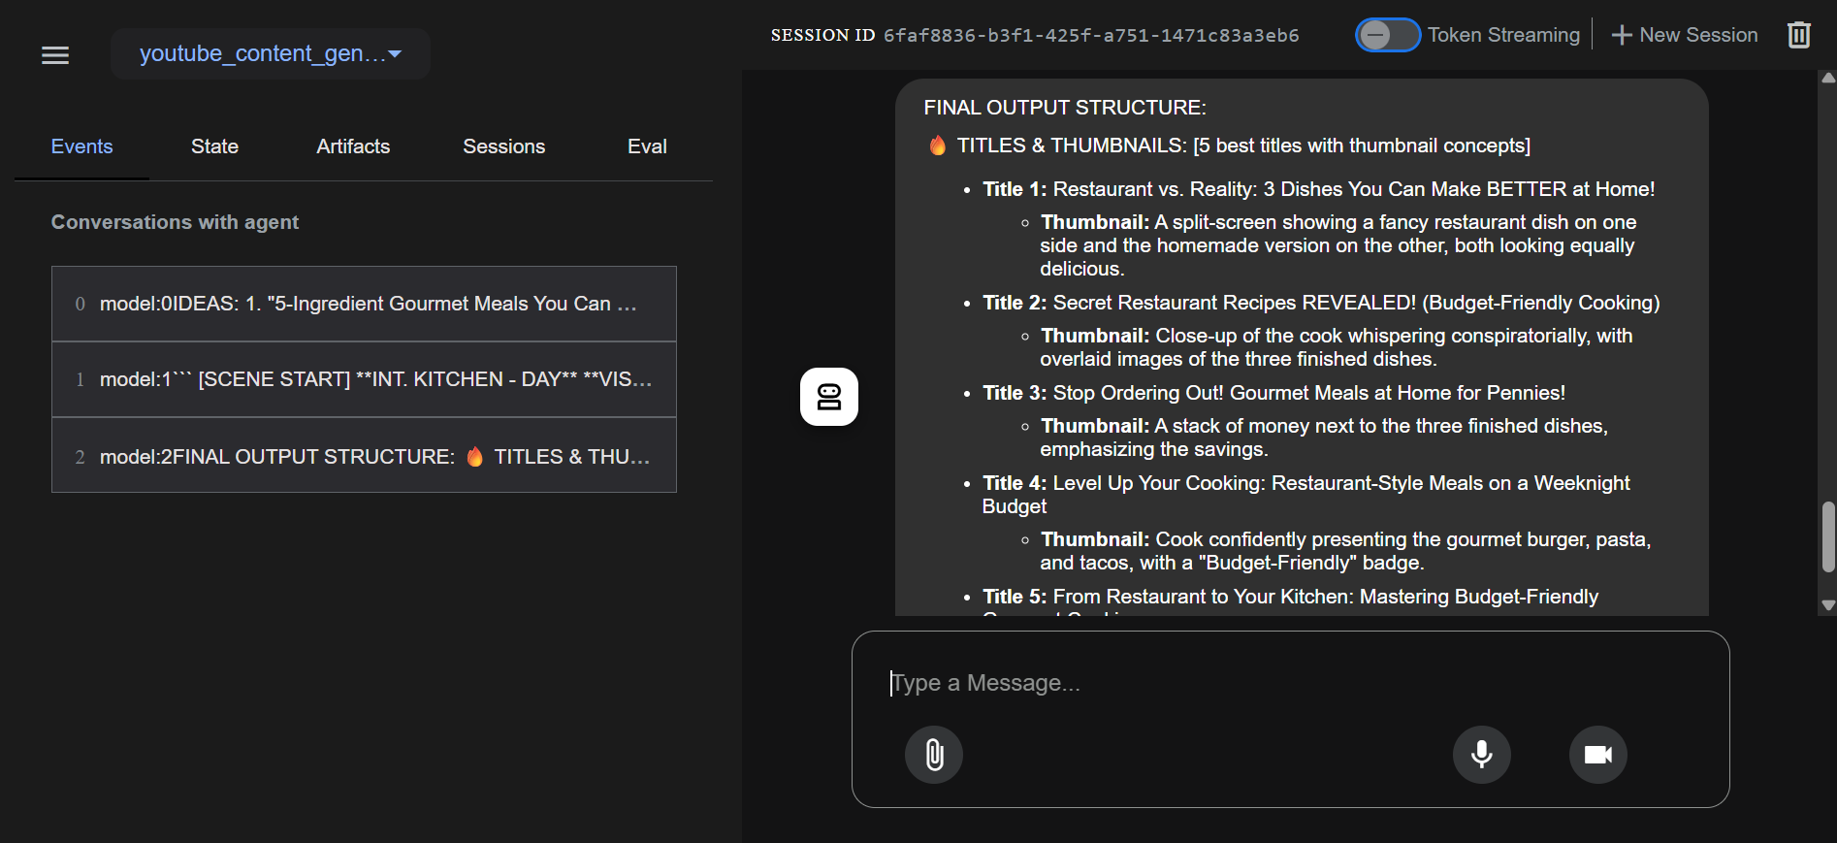Open the Artifacts tab

(353, 146)
